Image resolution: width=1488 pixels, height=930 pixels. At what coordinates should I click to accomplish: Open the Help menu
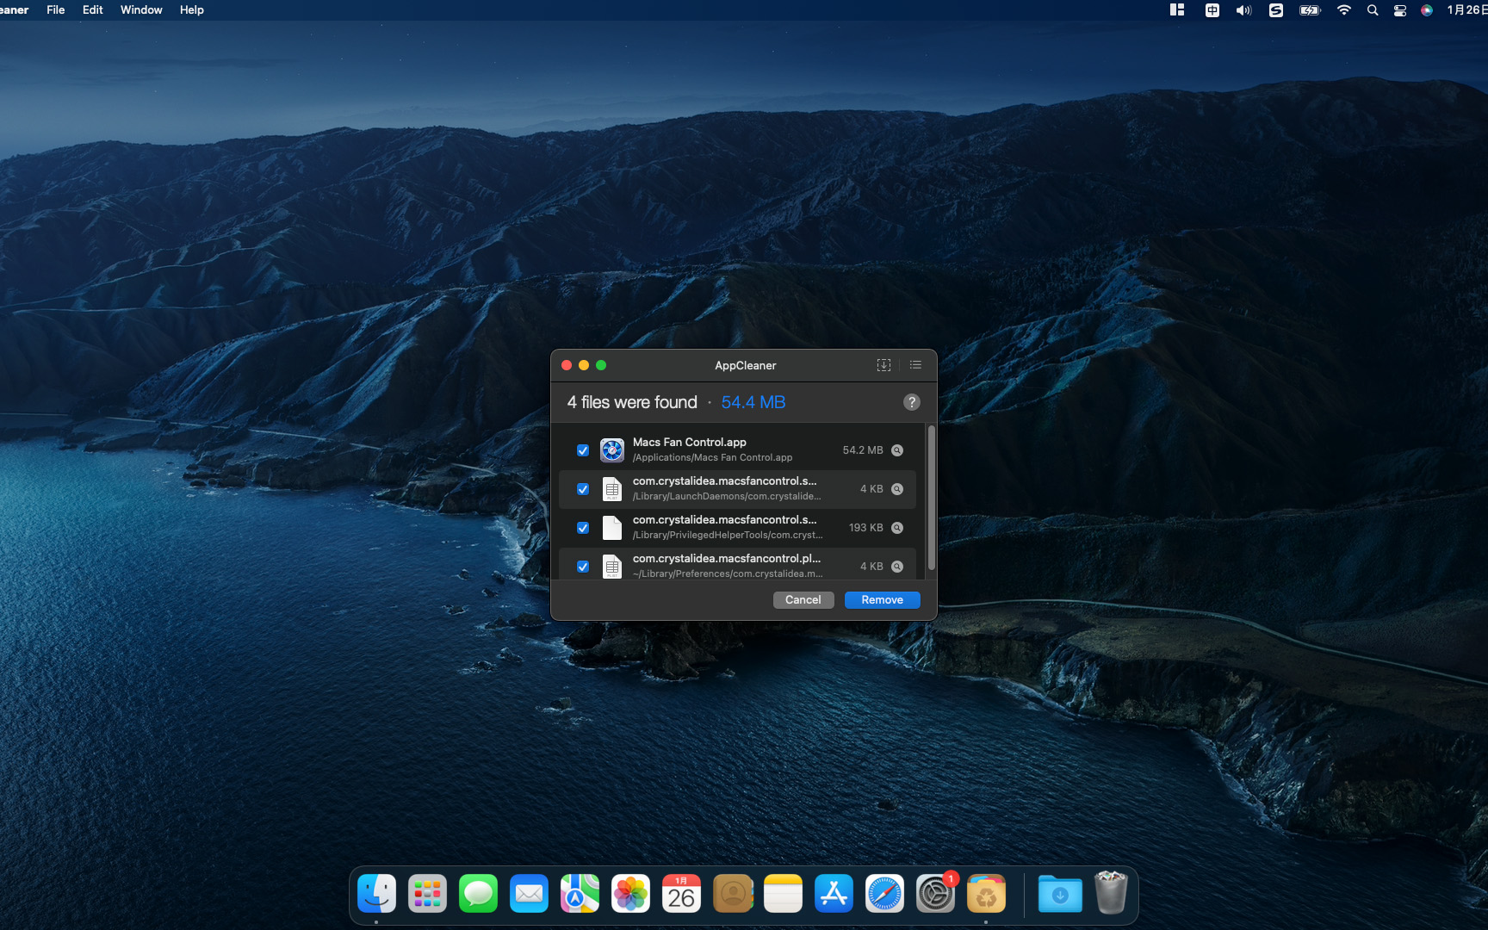click(x=192, y=10)
